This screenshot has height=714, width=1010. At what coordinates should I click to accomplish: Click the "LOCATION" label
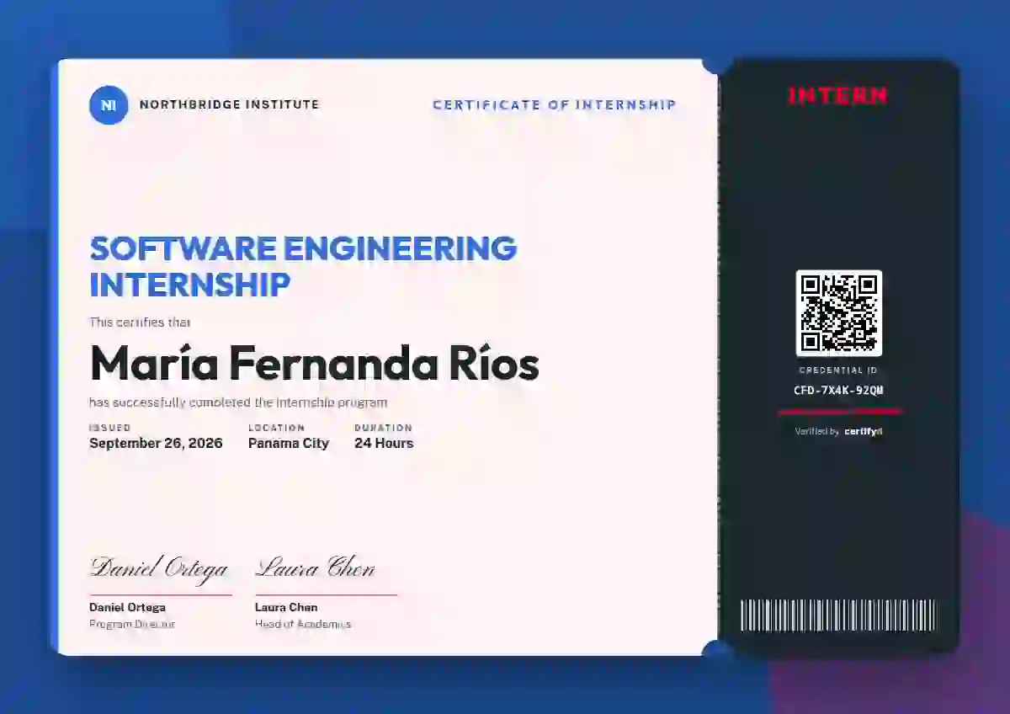(276, 428)
